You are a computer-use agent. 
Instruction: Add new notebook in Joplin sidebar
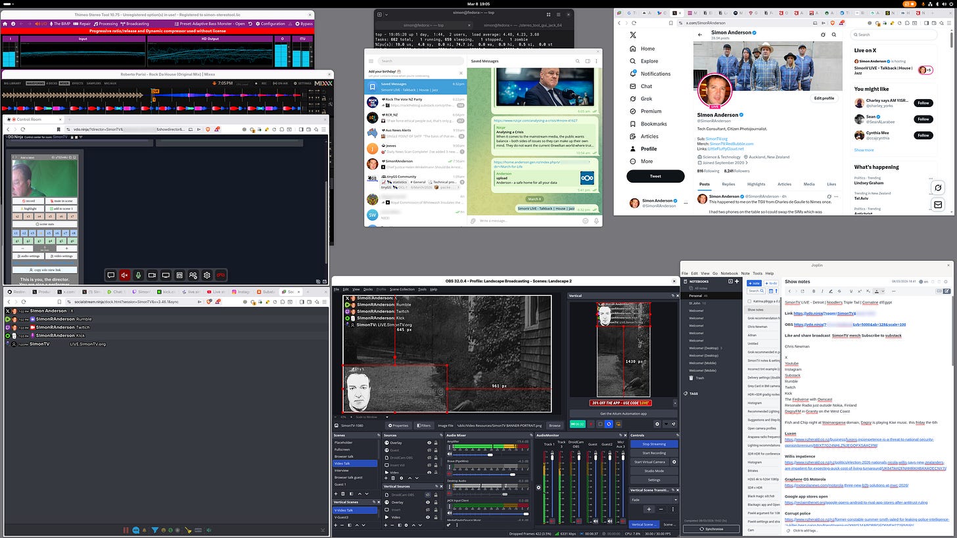pos(737,281)
